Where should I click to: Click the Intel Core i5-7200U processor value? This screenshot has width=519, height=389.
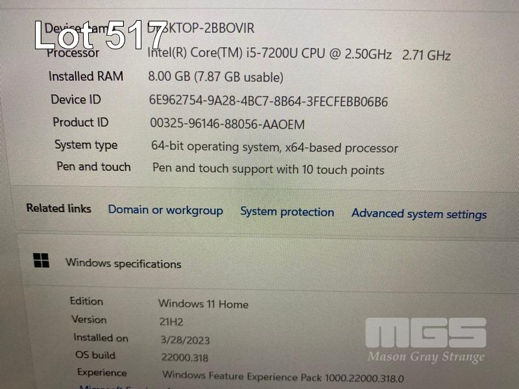tap(299, 54)
